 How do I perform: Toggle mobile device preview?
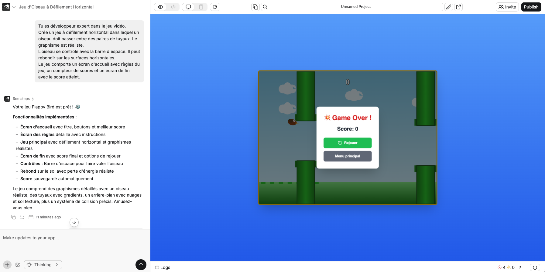point(201,7)
